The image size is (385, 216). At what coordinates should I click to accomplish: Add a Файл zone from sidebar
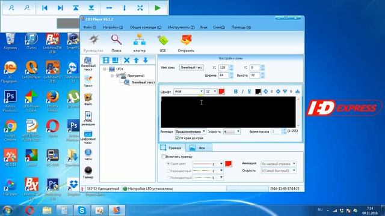click(x=88, y=99)
